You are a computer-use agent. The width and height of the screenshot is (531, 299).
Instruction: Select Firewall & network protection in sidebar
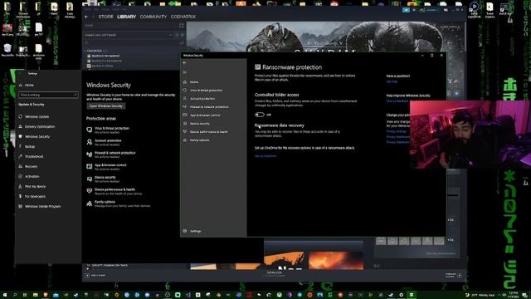pos(209,107)
